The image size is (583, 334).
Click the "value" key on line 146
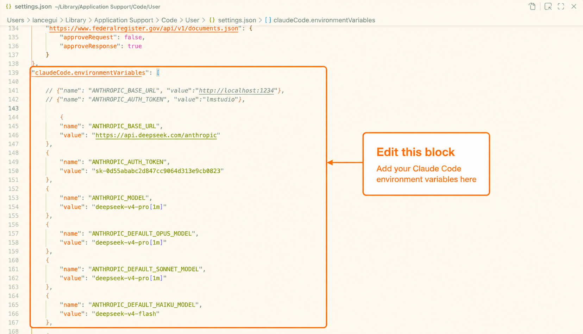pyautogui.click(x=72, y=135)
